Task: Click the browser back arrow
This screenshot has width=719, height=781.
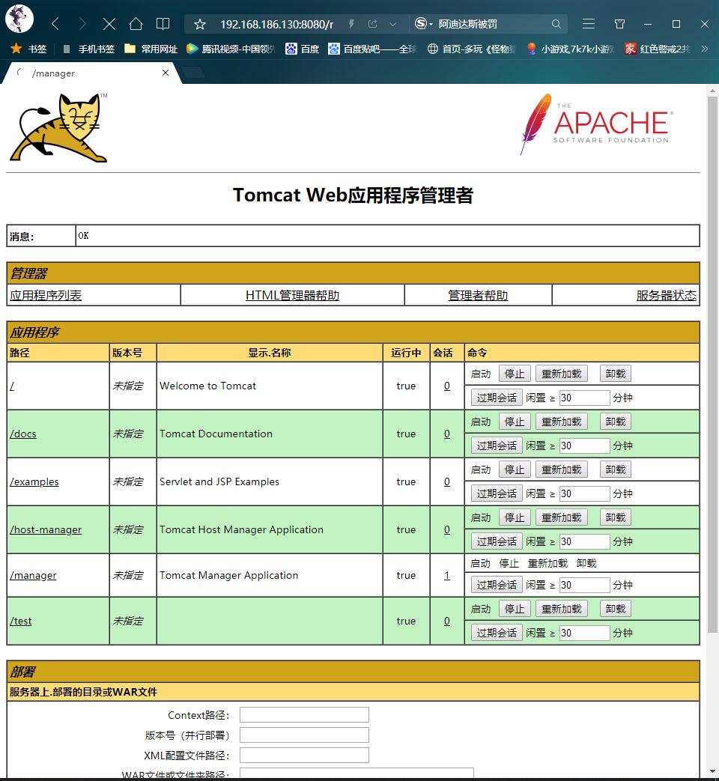Action: [55, 23]
